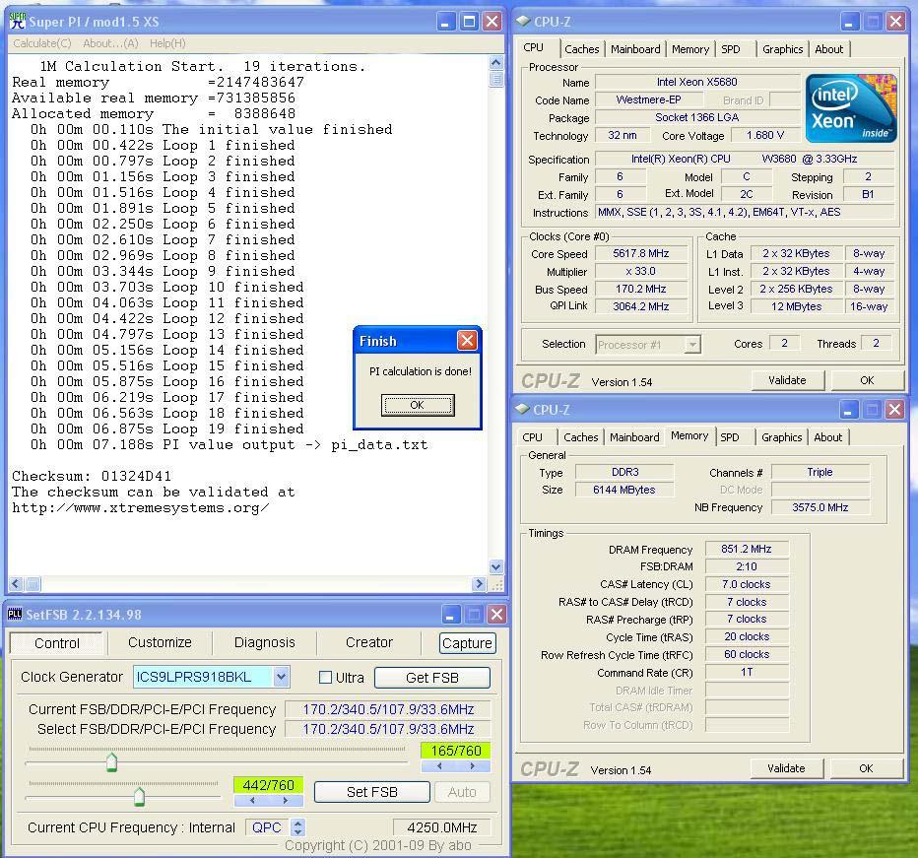Viewport: 918px width, 858px height.
Task: Minimize the Super PI window
Action: pyautogui.click(x=445, y=22)
